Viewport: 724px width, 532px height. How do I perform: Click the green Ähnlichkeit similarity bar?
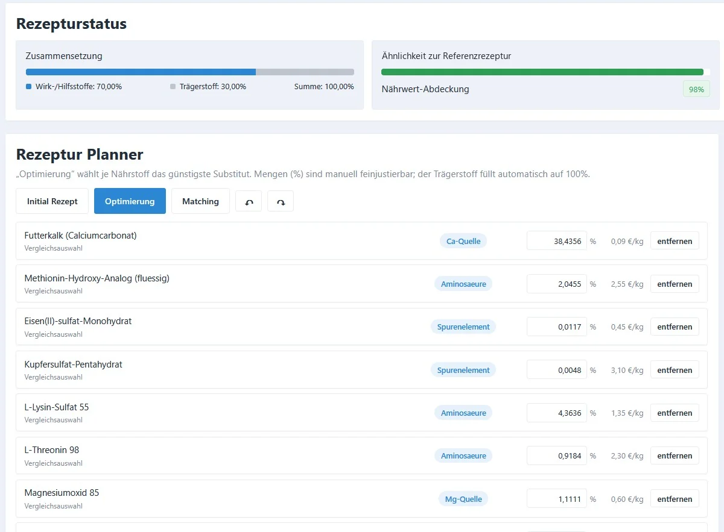[542, 72]
